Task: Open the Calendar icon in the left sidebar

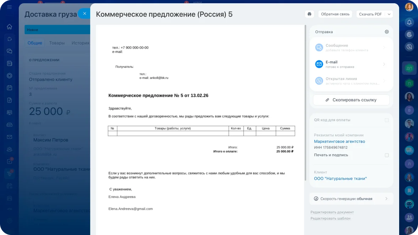Action: (9, 88)
